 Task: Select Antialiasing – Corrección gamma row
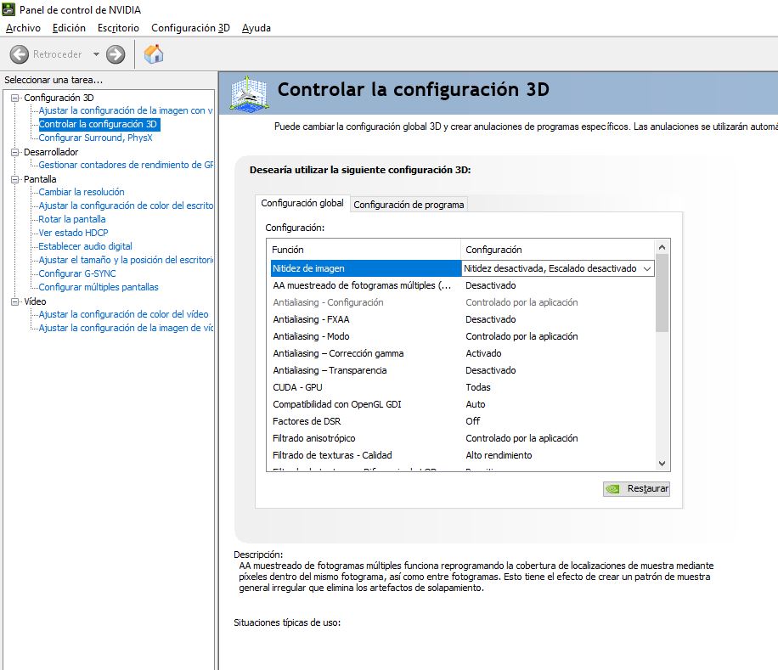point(462,353)
